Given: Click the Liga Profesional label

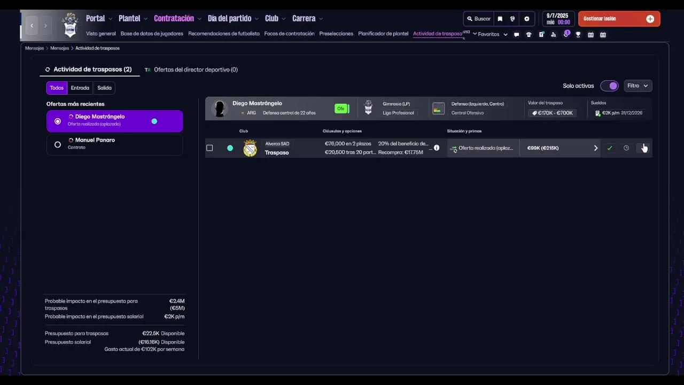Looking at the screenshot, I should [398, 113].
